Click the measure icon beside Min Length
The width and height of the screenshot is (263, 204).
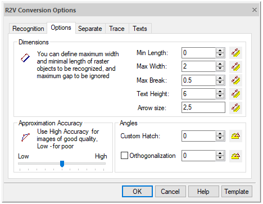pyautogui.click(x=235, y=53)
